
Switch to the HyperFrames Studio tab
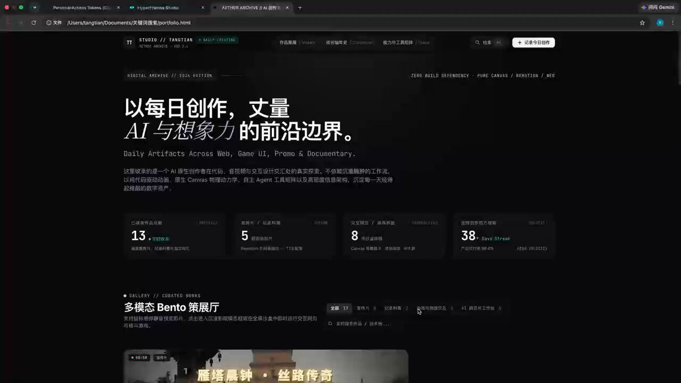point(166,8)
